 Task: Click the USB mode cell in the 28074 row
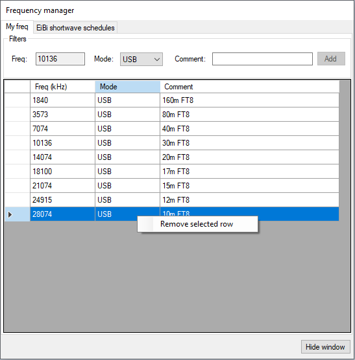click(127, 214)
